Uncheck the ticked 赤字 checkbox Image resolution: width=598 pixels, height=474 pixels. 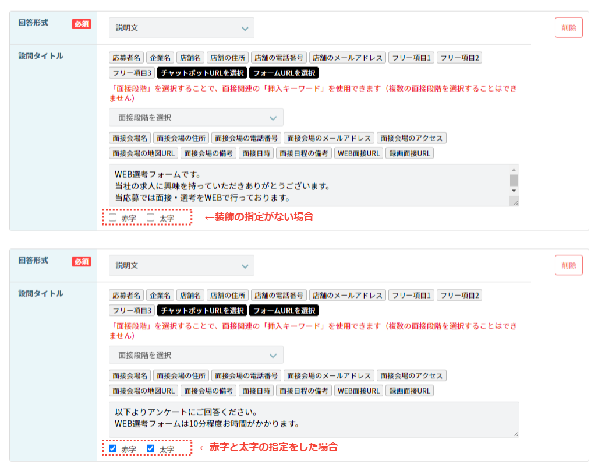(113, 449)
